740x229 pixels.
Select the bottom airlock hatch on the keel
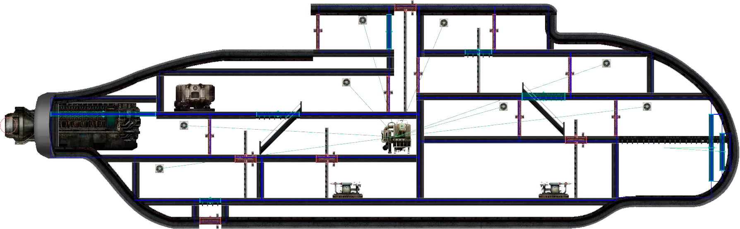pyautogui.click(x=210, y=221)
